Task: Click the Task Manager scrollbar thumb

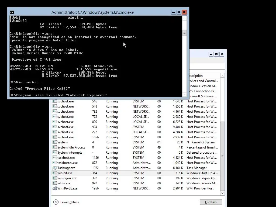Action: tap(222, 156)
